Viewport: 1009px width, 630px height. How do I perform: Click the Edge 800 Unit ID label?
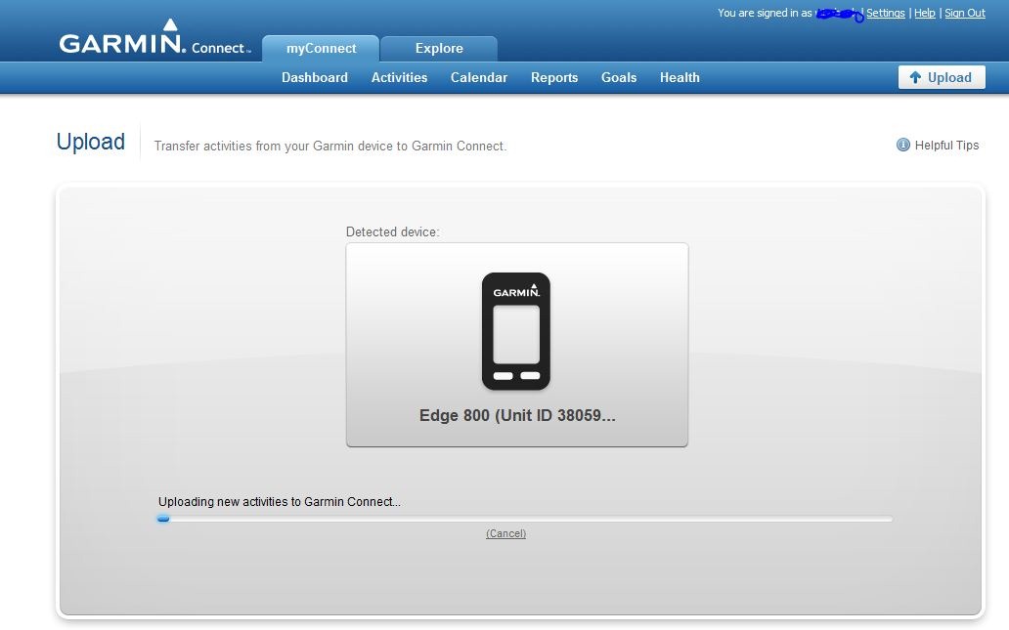pos(517,415)
